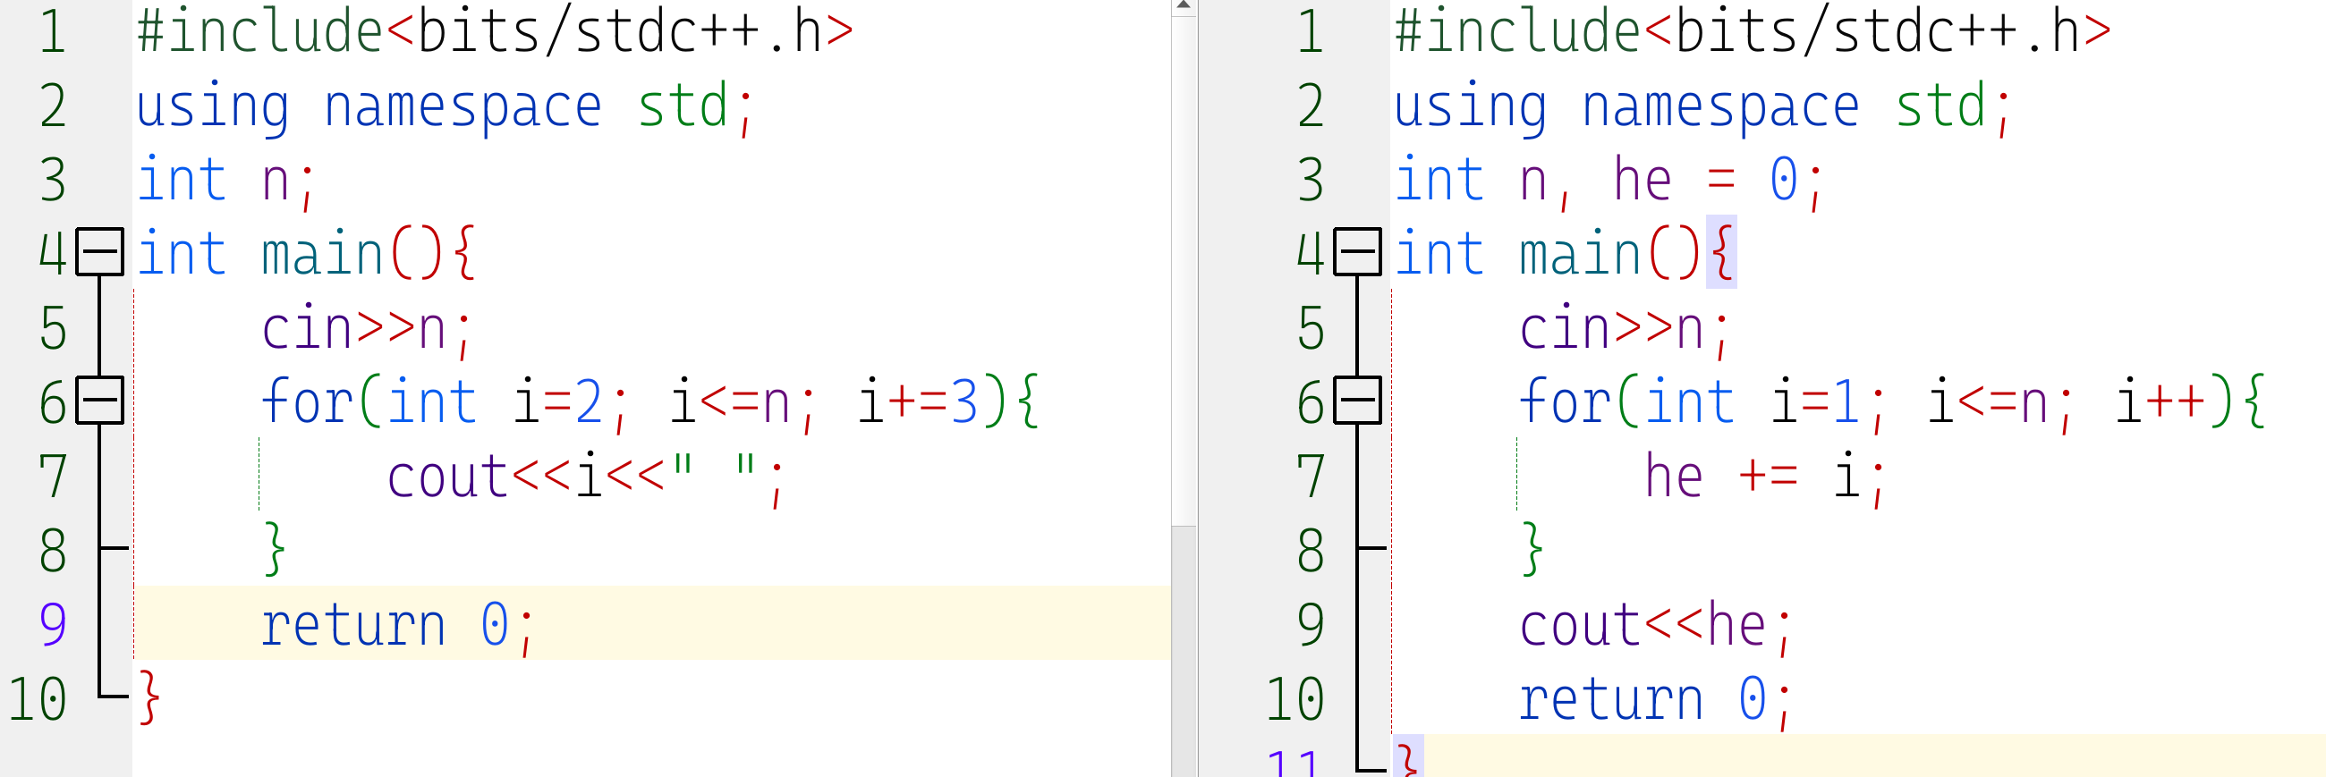
Task: Collapse the for-loop fold in right pane
Action: [1357, 401]
